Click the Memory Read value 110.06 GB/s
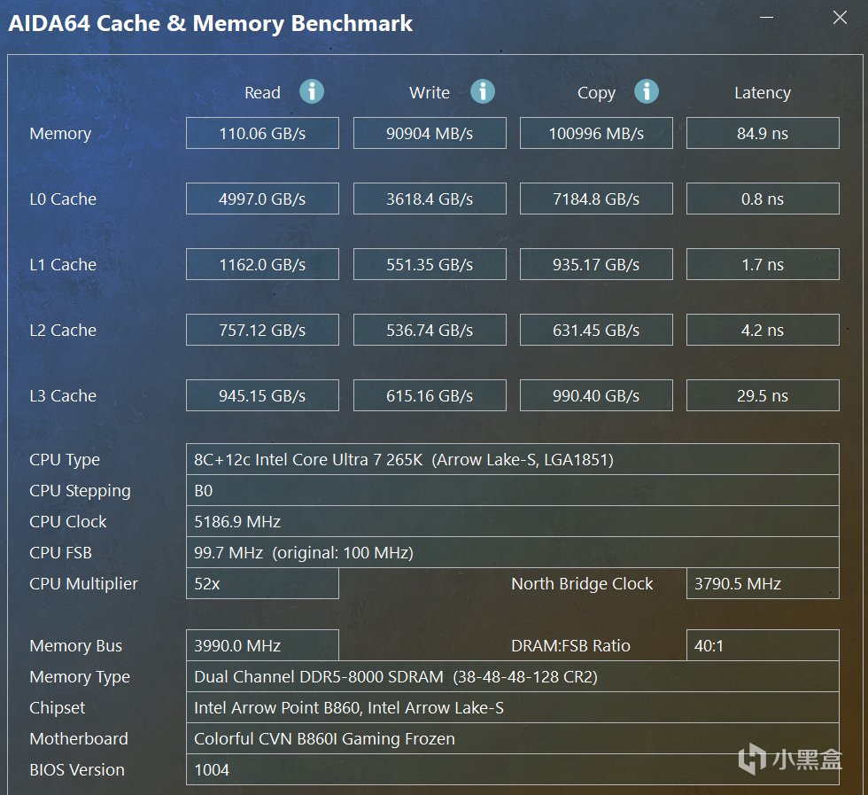 (x=262, y=134)
